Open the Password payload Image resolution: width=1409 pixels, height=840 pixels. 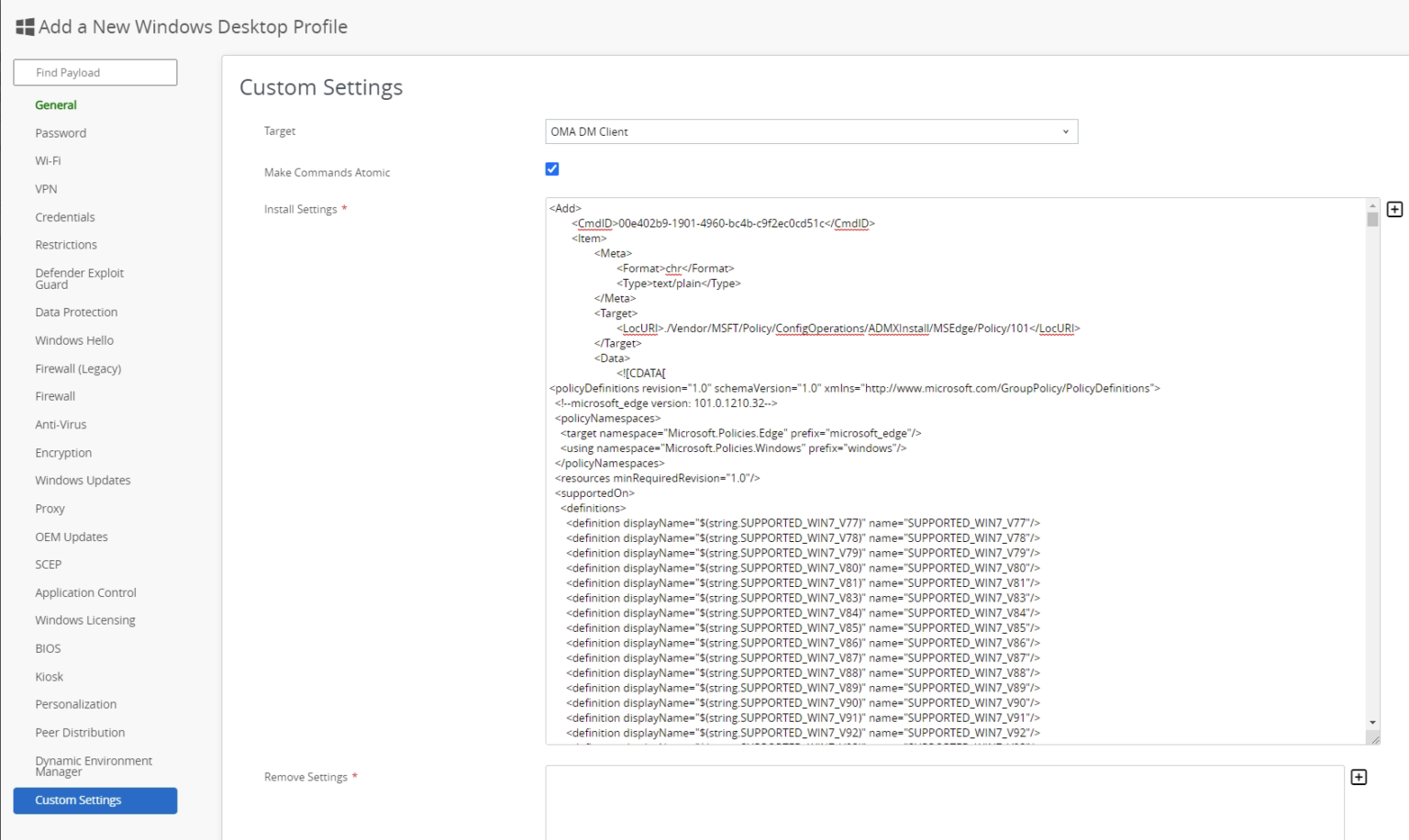point(61,133)
